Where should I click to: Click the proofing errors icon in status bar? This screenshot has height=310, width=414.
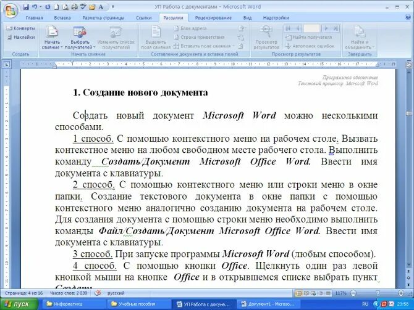pos(98,293)
